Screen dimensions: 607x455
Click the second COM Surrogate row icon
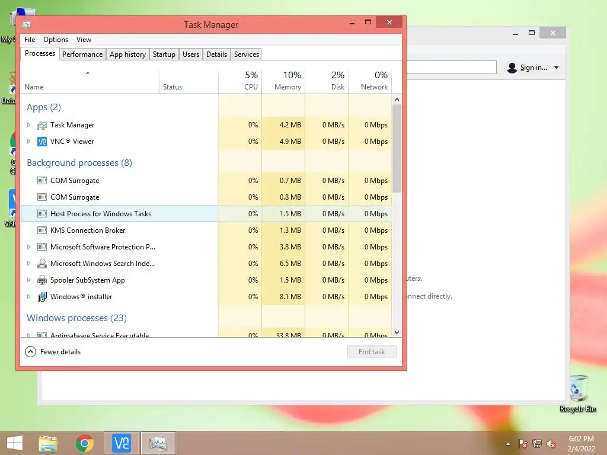point(42,197)
